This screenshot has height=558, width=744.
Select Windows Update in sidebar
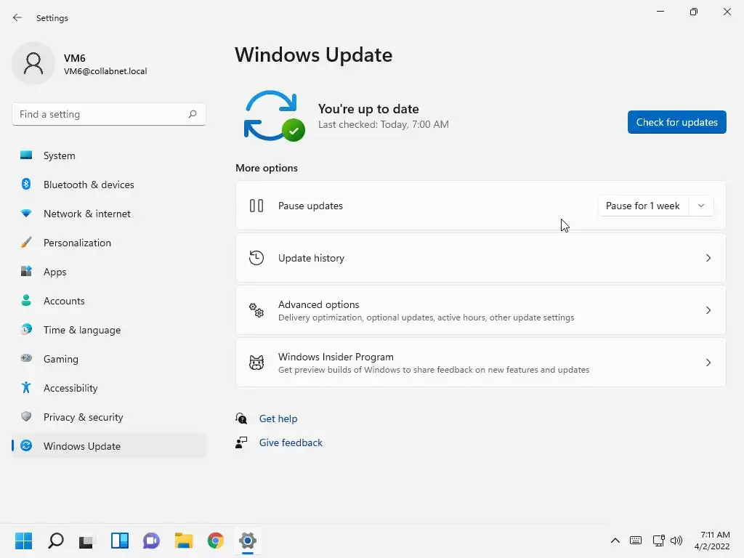(109, 446)
